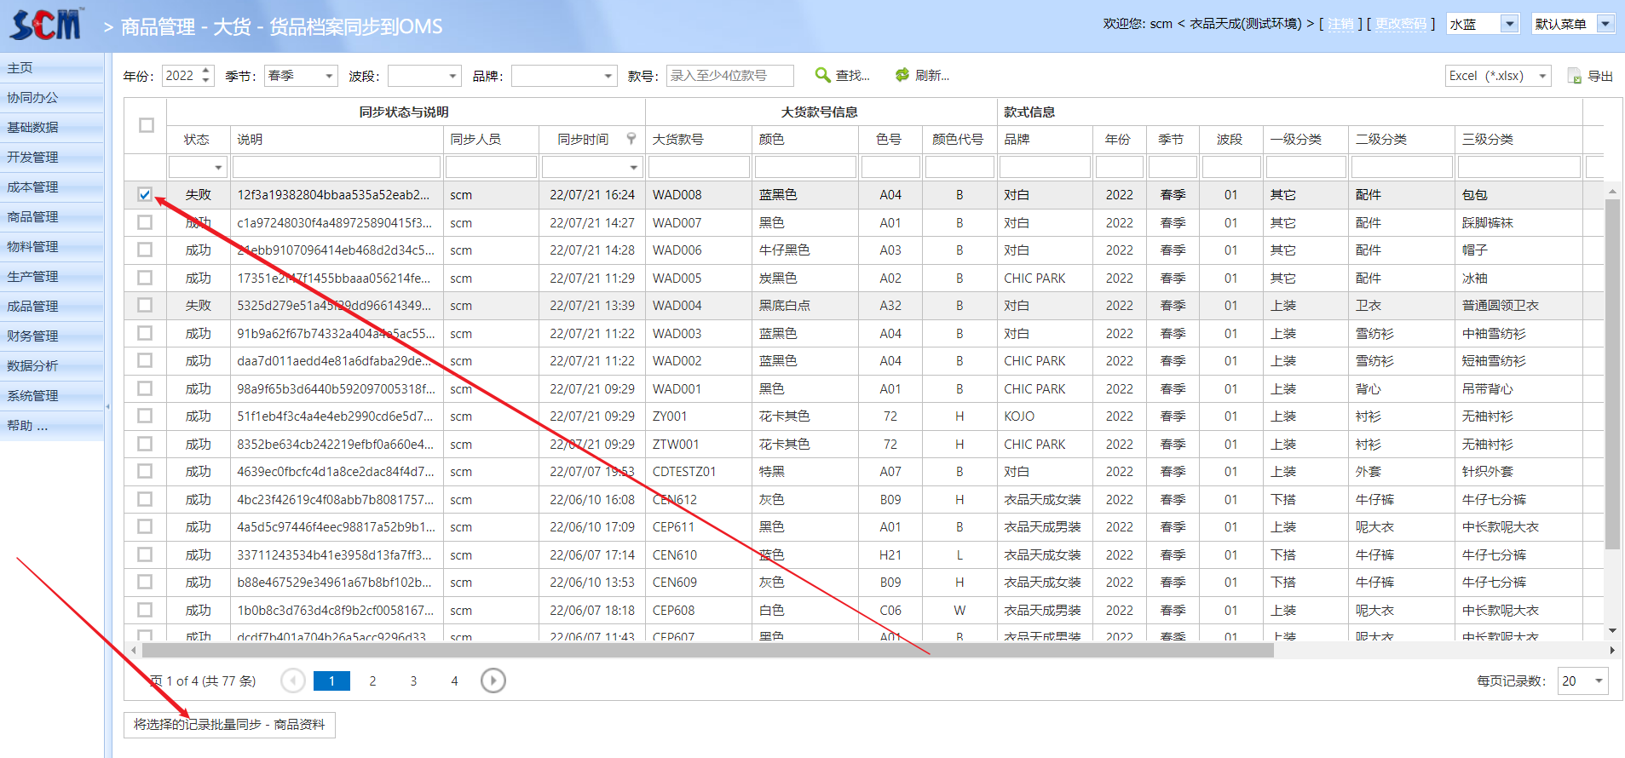Go to previous page arrow
This screenshot has height=758, width=1625.
(293, 680)
